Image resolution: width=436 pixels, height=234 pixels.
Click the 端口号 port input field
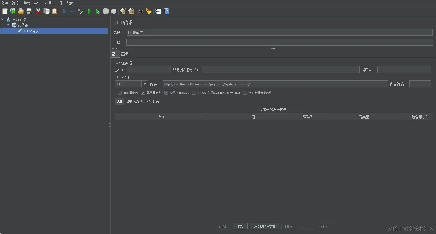(404, 70)
